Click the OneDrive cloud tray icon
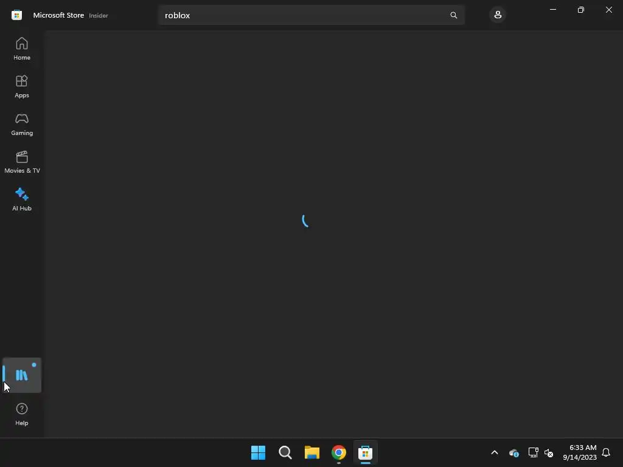The image size is (623, 467). 513,452
